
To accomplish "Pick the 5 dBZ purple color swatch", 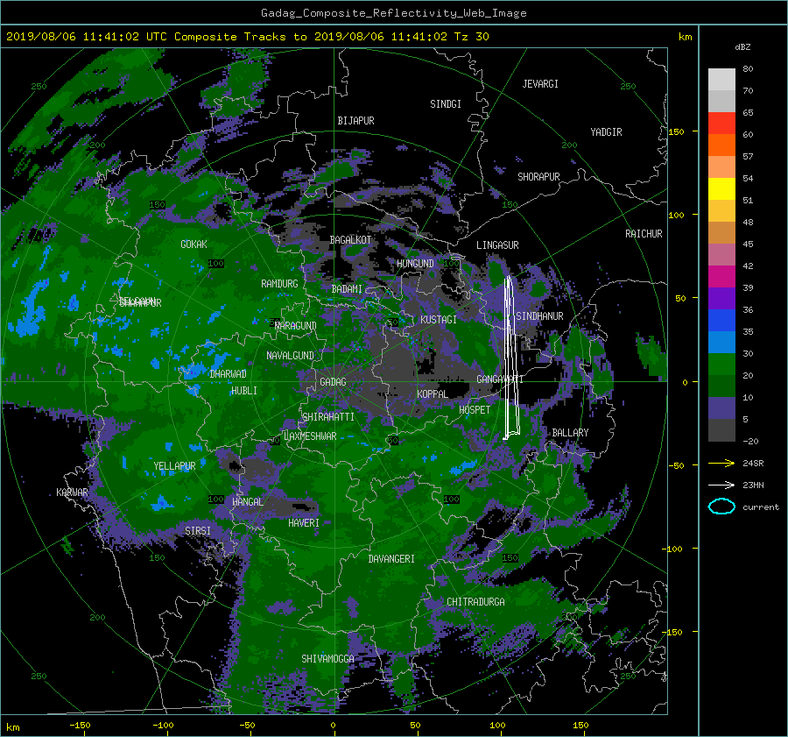I will (721, 408).
